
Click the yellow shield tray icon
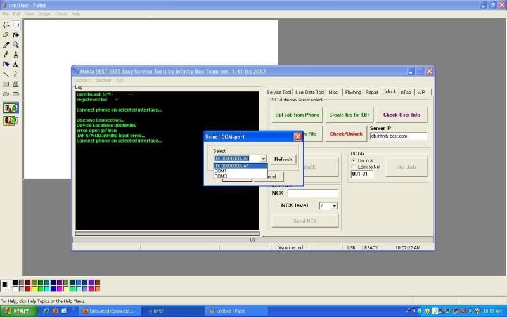coord(427,311)
